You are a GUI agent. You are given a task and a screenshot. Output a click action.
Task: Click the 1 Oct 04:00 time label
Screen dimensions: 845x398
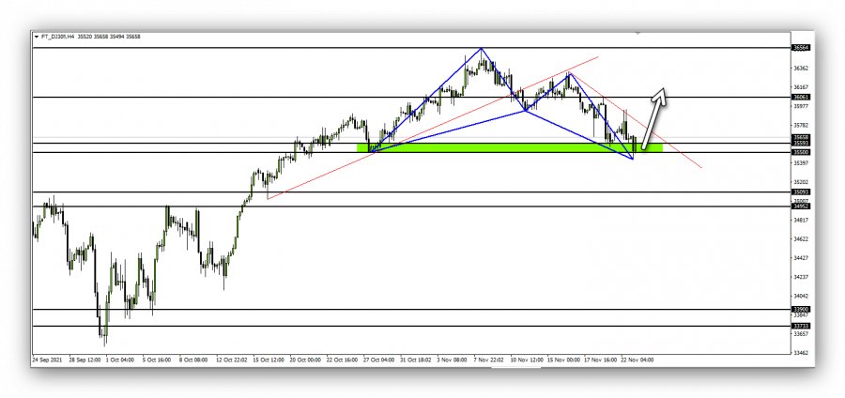point(121,359)
